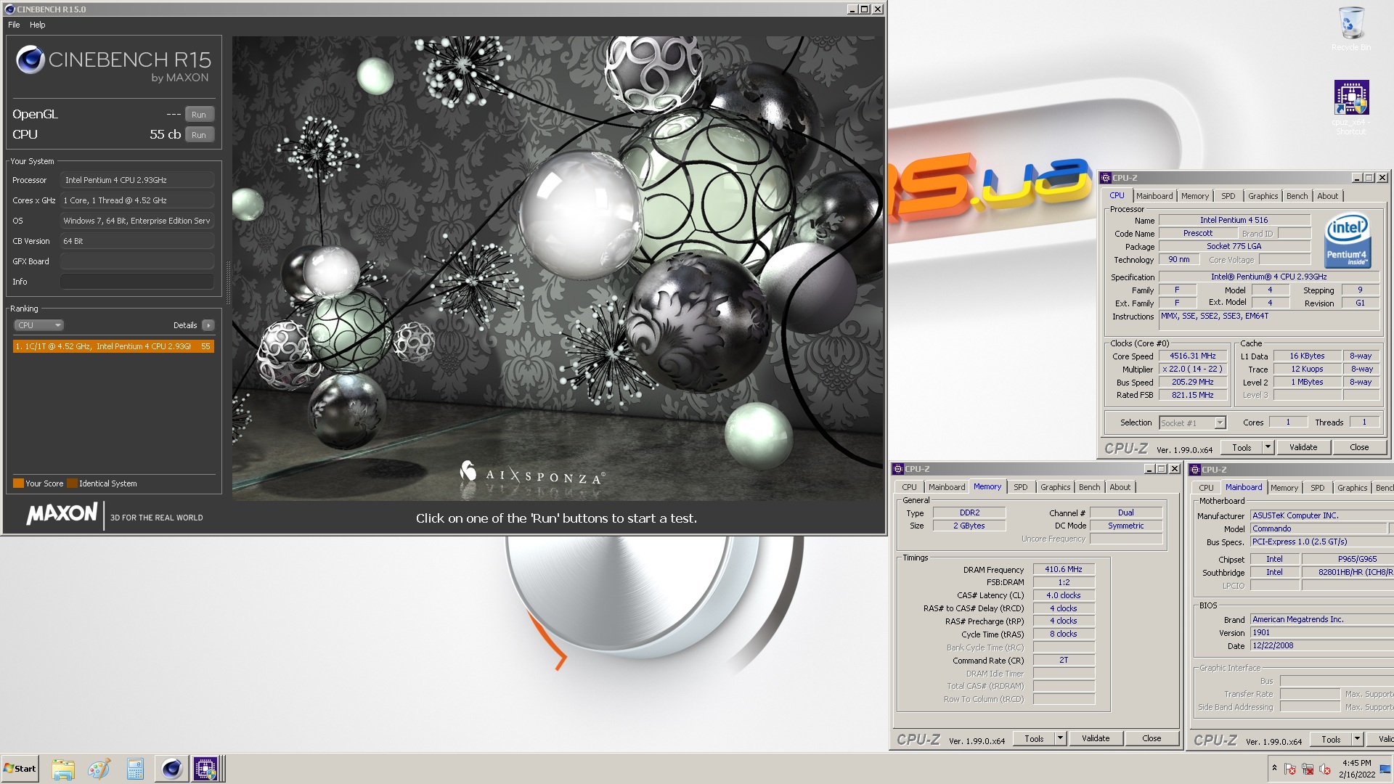1394x784 pixels.
Task: Switch to Mainboard tab in CPU-Z CPU window
Action: click(1154, 196)
